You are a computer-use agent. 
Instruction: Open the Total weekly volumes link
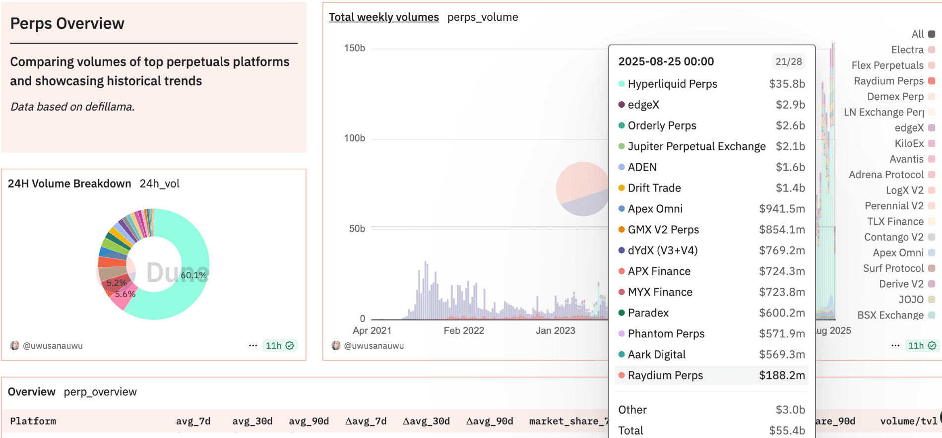[384, 17]
